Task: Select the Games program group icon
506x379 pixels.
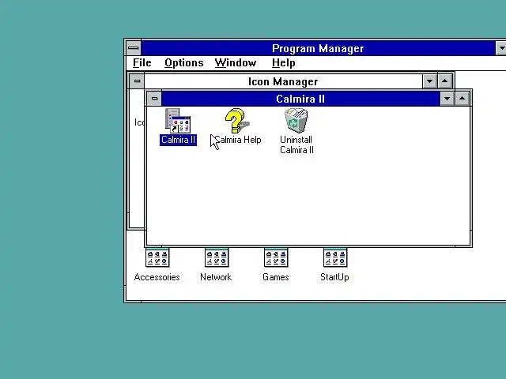Action: click(x=276, y=257)
